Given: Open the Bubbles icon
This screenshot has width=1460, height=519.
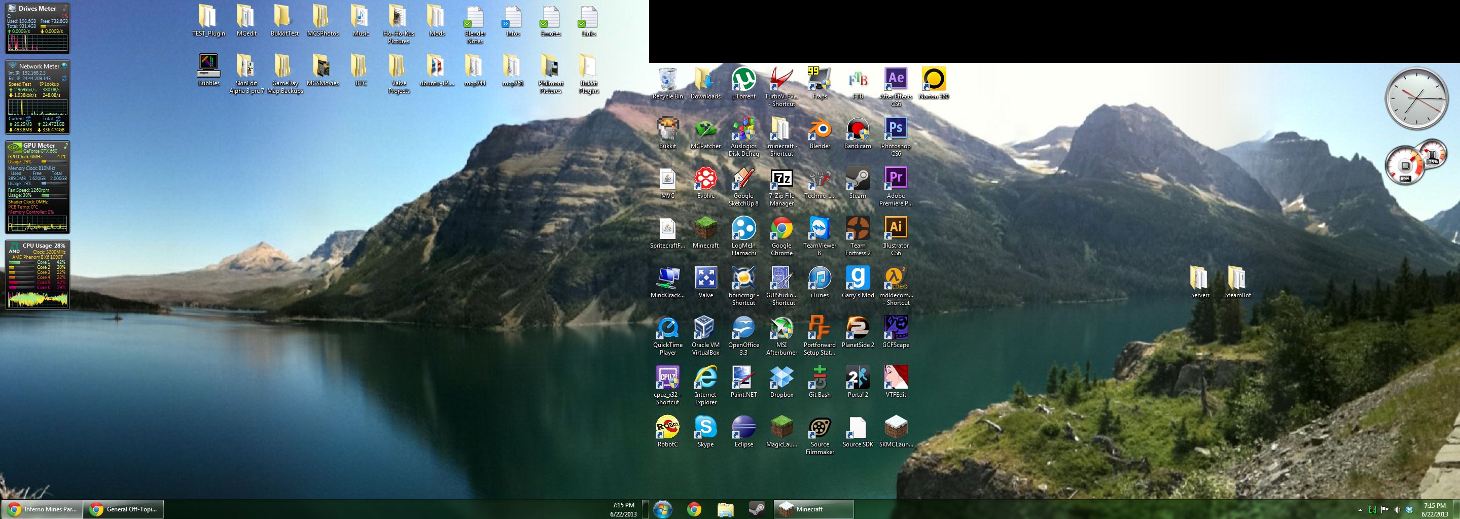Looking at the screenshot, I should pyautogui.click(x=208, y=71).
